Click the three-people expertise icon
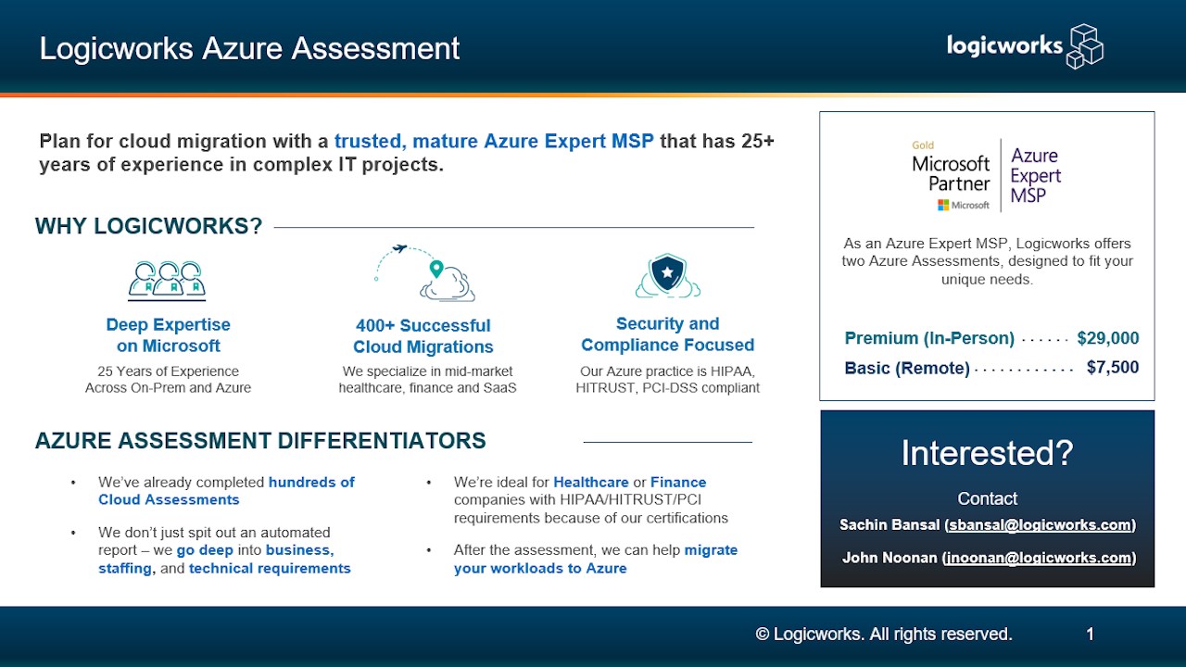The height and width of the screenshot is (667, 1186). (x=168, y=281)
